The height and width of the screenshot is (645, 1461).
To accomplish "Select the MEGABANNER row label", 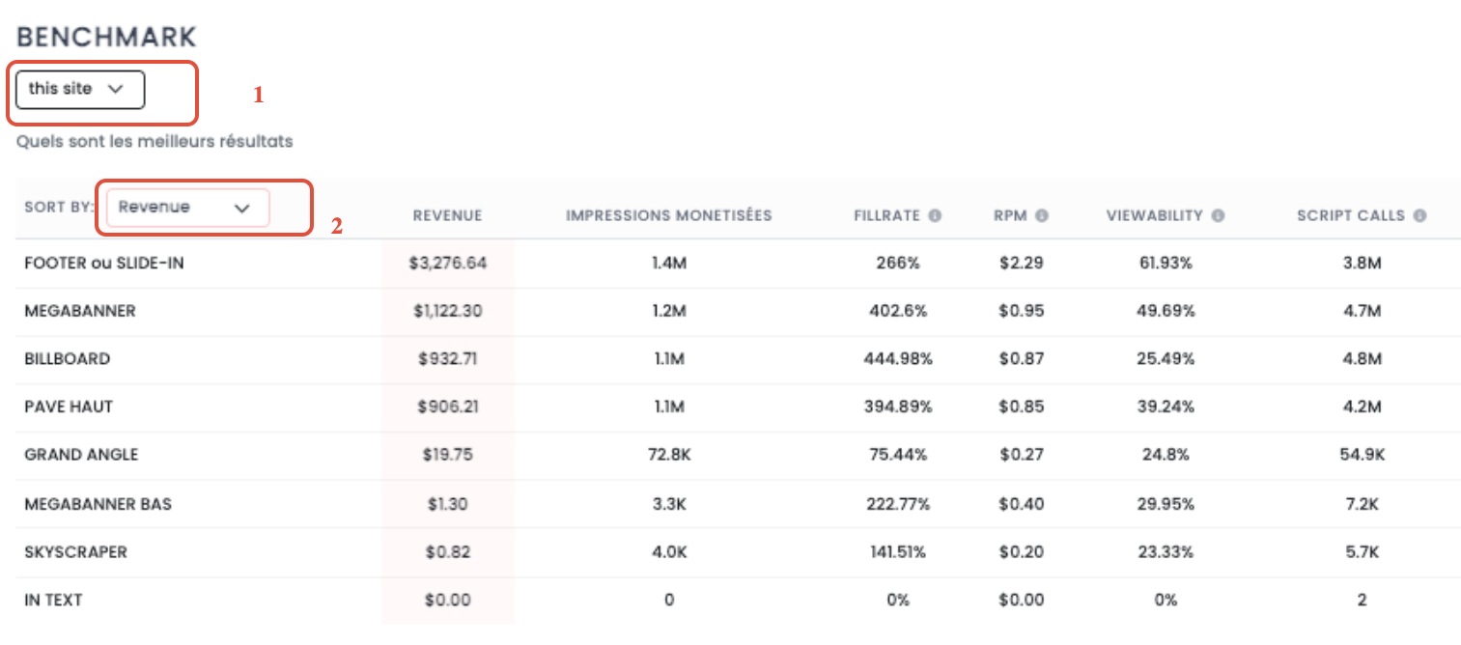I will point(80,311).
